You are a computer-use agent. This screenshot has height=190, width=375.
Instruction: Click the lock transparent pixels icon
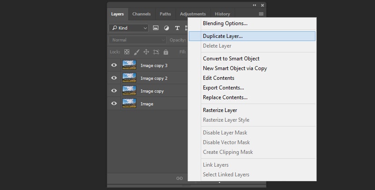click(x=127, y=52)
